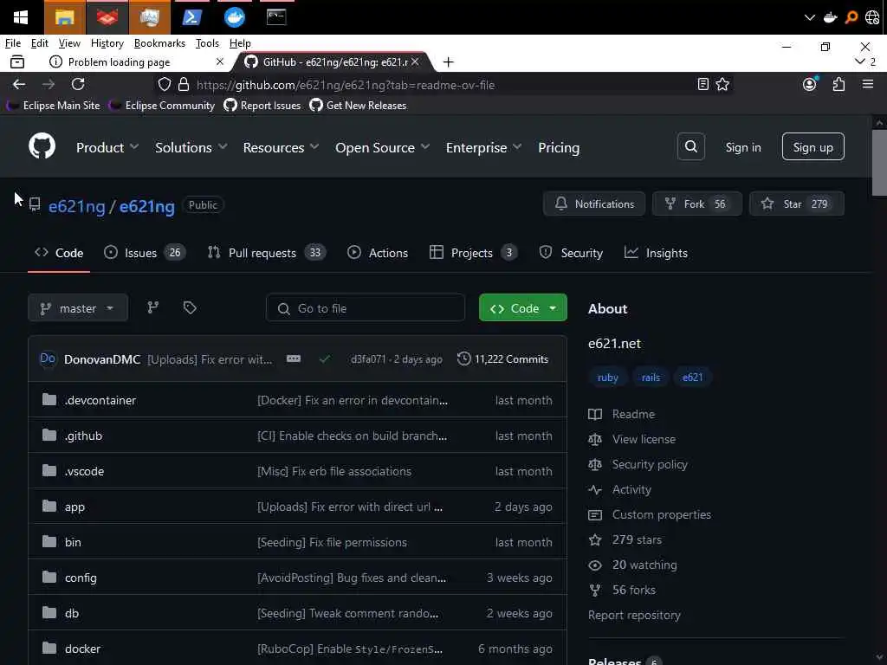Click the Notifications button
This screenshot has width=887, height=665.
(x=594, y=203)
